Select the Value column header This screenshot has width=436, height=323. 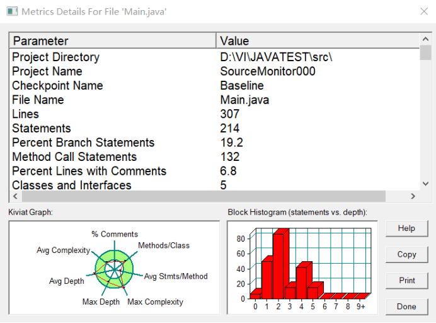point(318,41)
